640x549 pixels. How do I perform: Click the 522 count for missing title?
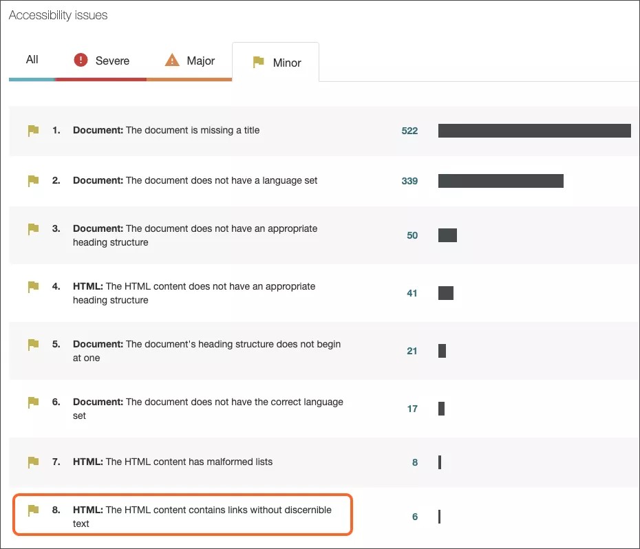pos(409,131)
